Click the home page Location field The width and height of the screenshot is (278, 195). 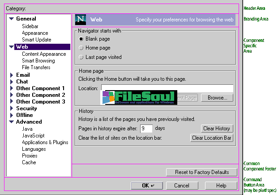(167, 88)
